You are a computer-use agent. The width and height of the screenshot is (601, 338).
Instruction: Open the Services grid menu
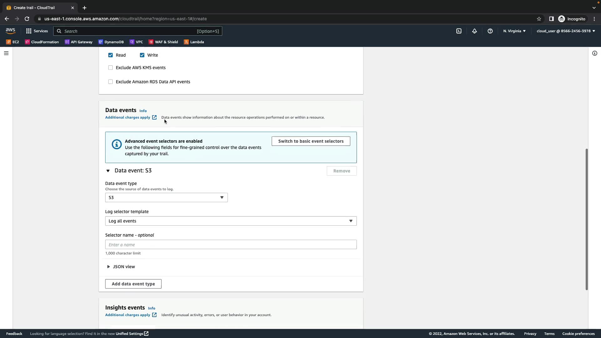pyautogui.click(x=37, y=31)
